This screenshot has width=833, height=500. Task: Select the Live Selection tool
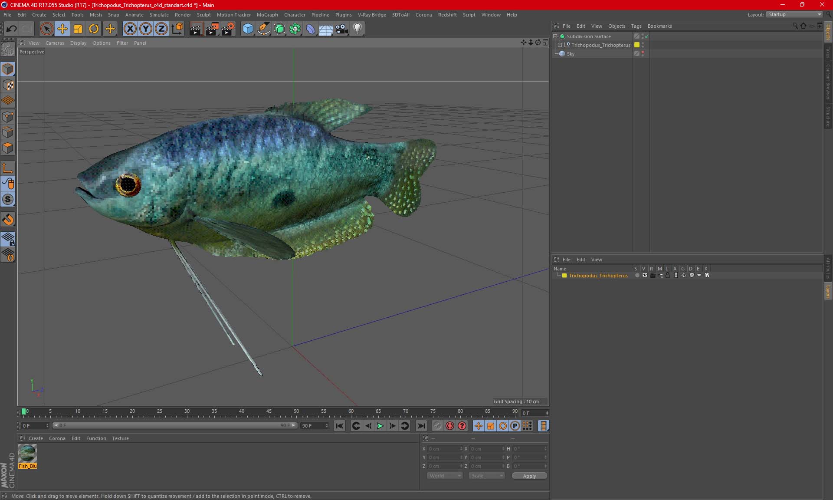coord(46,29)
